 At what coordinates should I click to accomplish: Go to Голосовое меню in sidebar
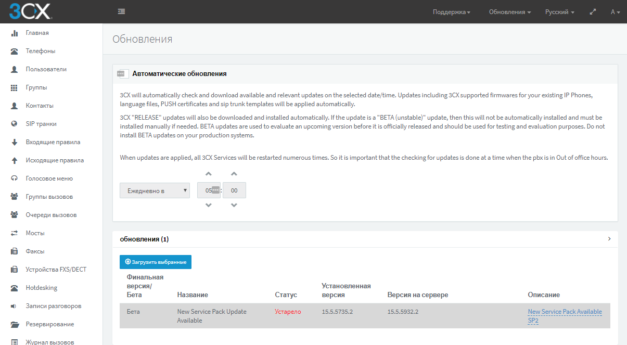(49, 178)
